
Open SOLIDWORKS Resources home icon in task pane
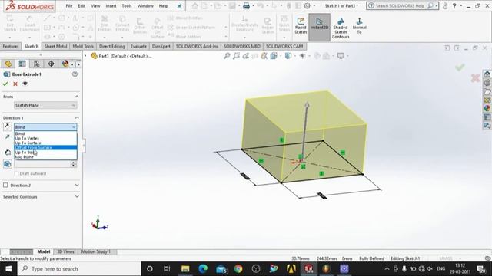point(487,74)
